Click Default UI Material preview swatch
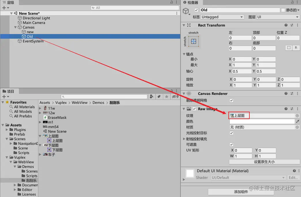 190,173
